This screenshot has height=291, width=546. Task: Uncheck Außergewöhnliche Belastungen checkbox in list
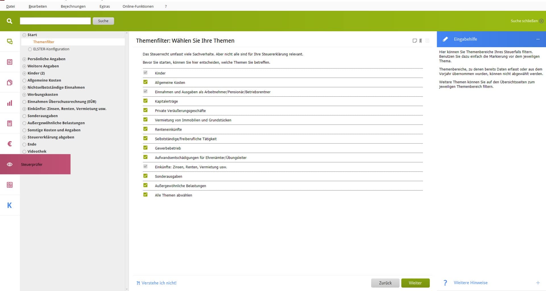click(145, 185)
